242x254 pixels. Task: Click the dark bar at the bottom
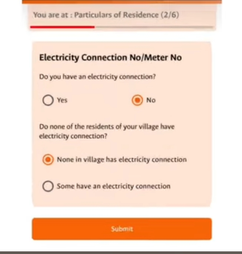[x=121, y=252]
